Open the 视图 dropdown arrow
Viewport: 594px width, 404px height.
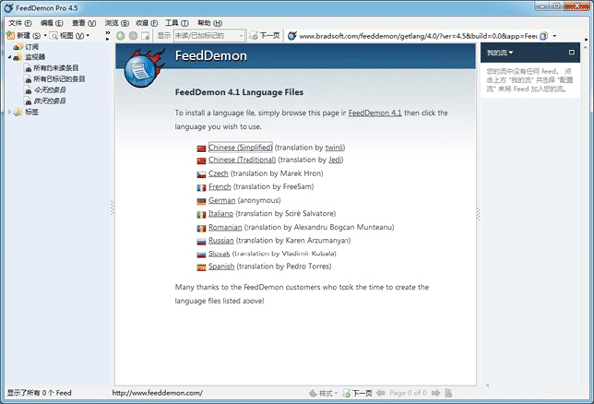(x=88, y=36)
